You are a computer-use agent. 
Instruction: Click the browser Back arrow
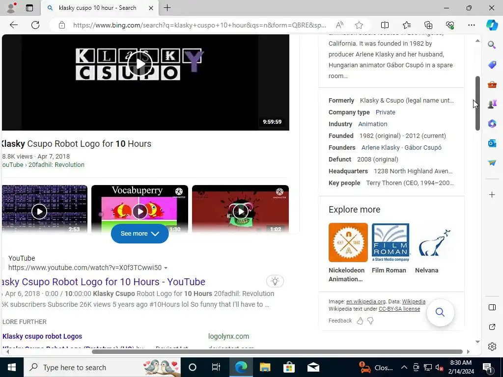13,25
